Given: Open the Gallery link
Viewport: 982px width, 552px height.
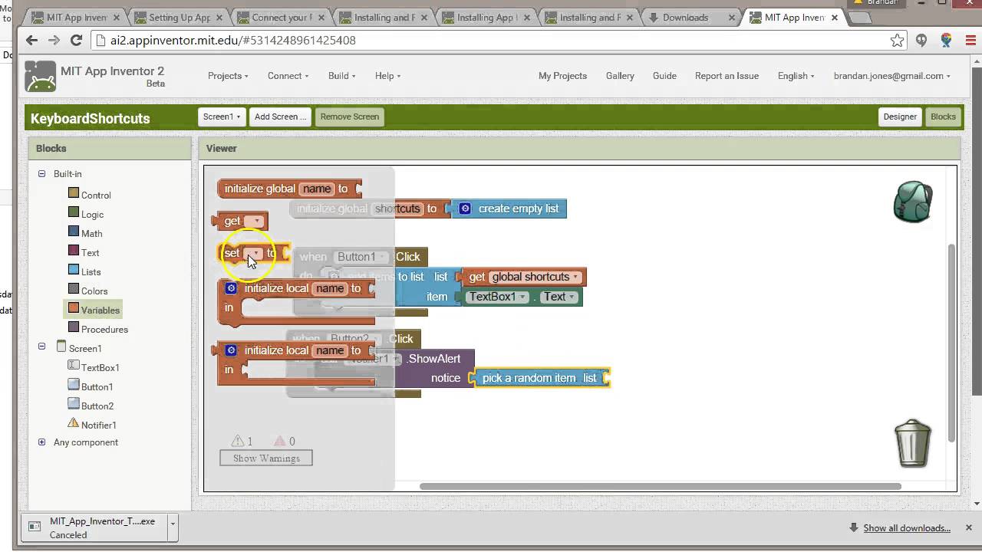Looking at the screenshot, I should tap(620, 76).
